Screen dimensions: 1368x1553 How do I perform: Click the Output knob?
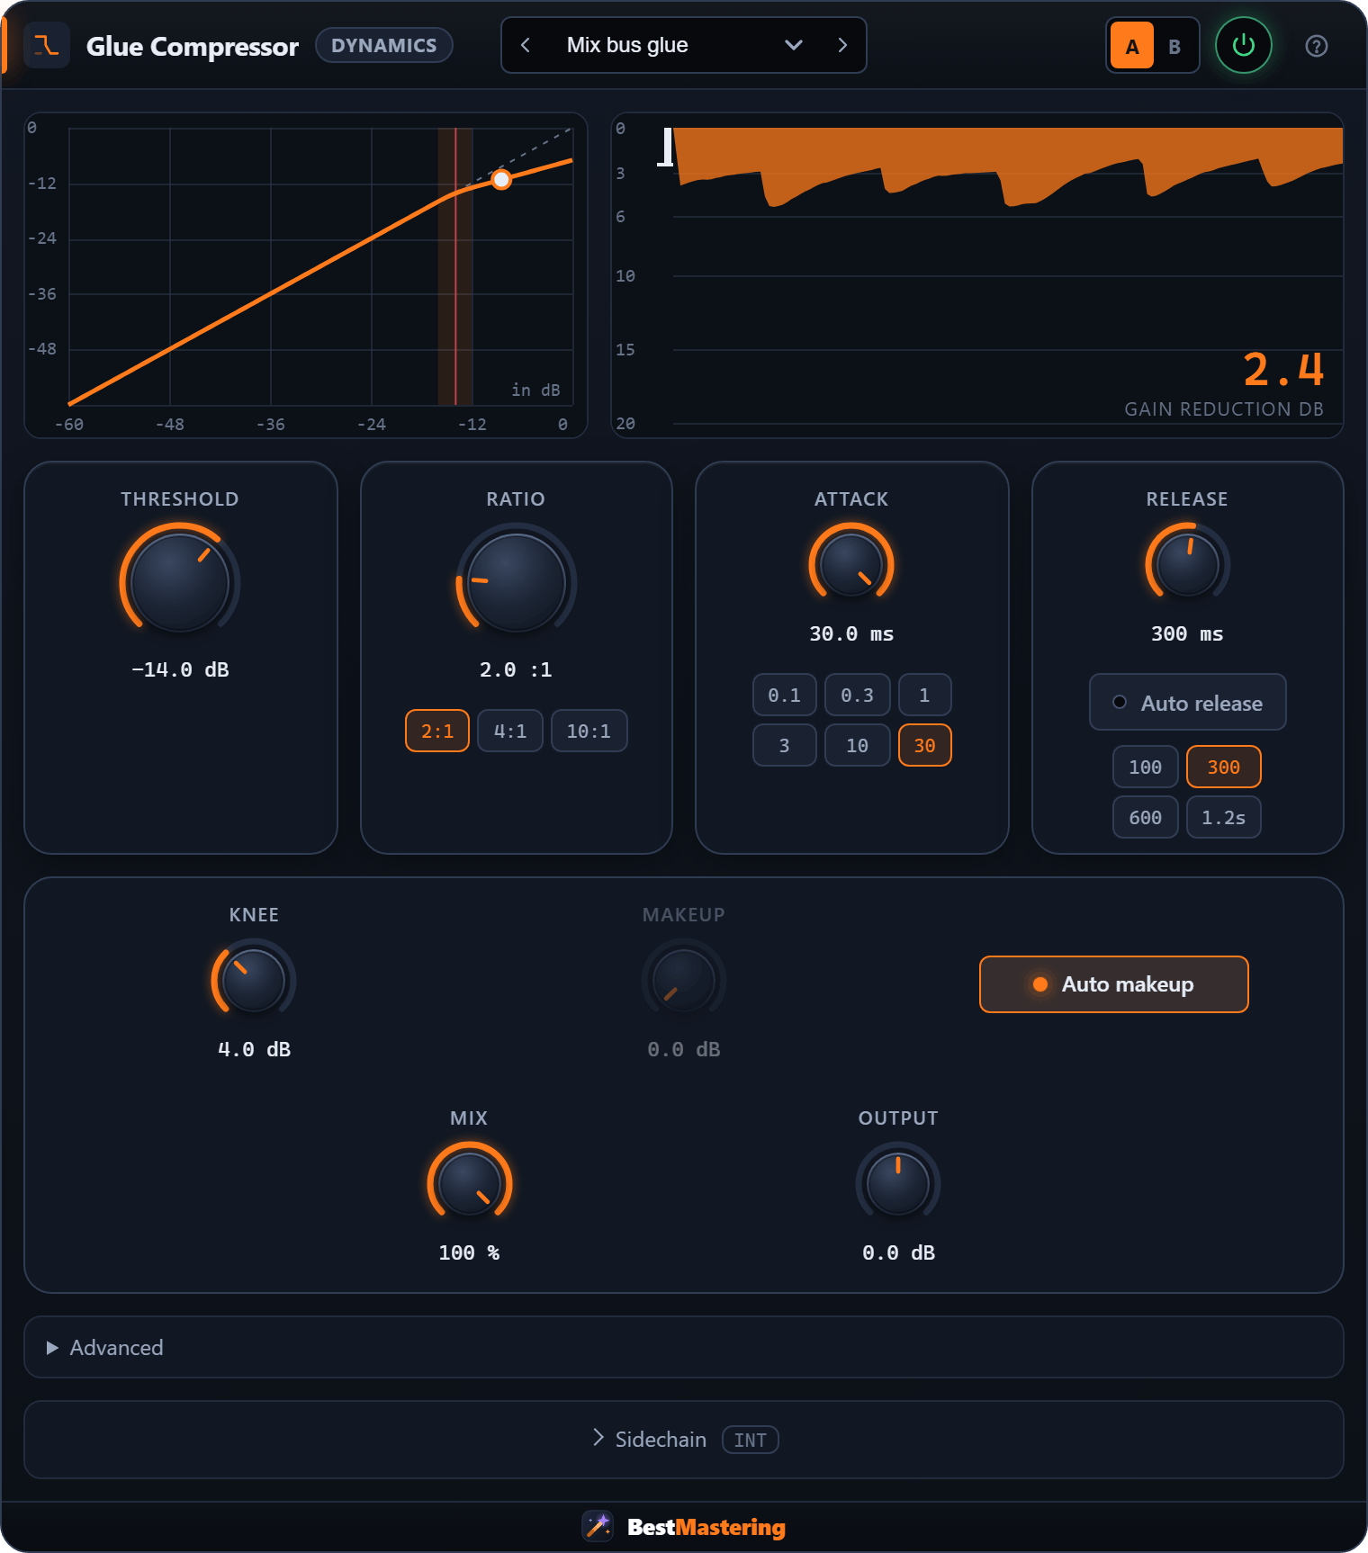click(898, 1184)
